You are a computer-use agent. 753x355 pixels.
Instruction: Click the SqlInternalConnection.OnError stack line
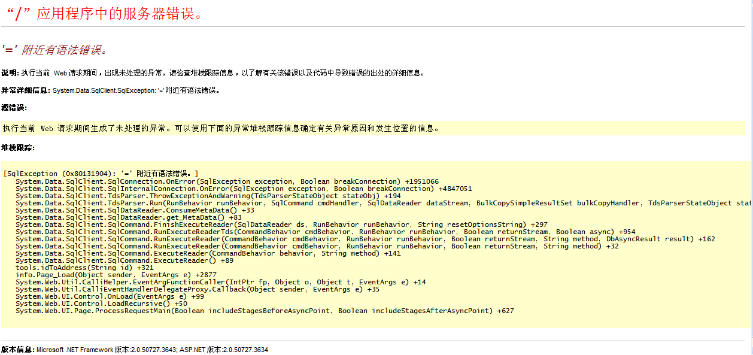pos(244,189)
